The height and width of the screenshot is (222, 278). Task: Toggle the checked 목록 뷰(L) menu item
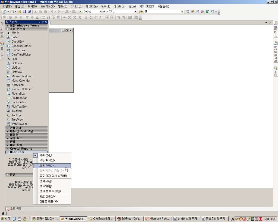[x=52, y=155]
